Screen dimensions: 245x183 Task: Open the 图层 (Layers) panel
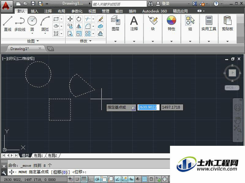coord(115,23)
